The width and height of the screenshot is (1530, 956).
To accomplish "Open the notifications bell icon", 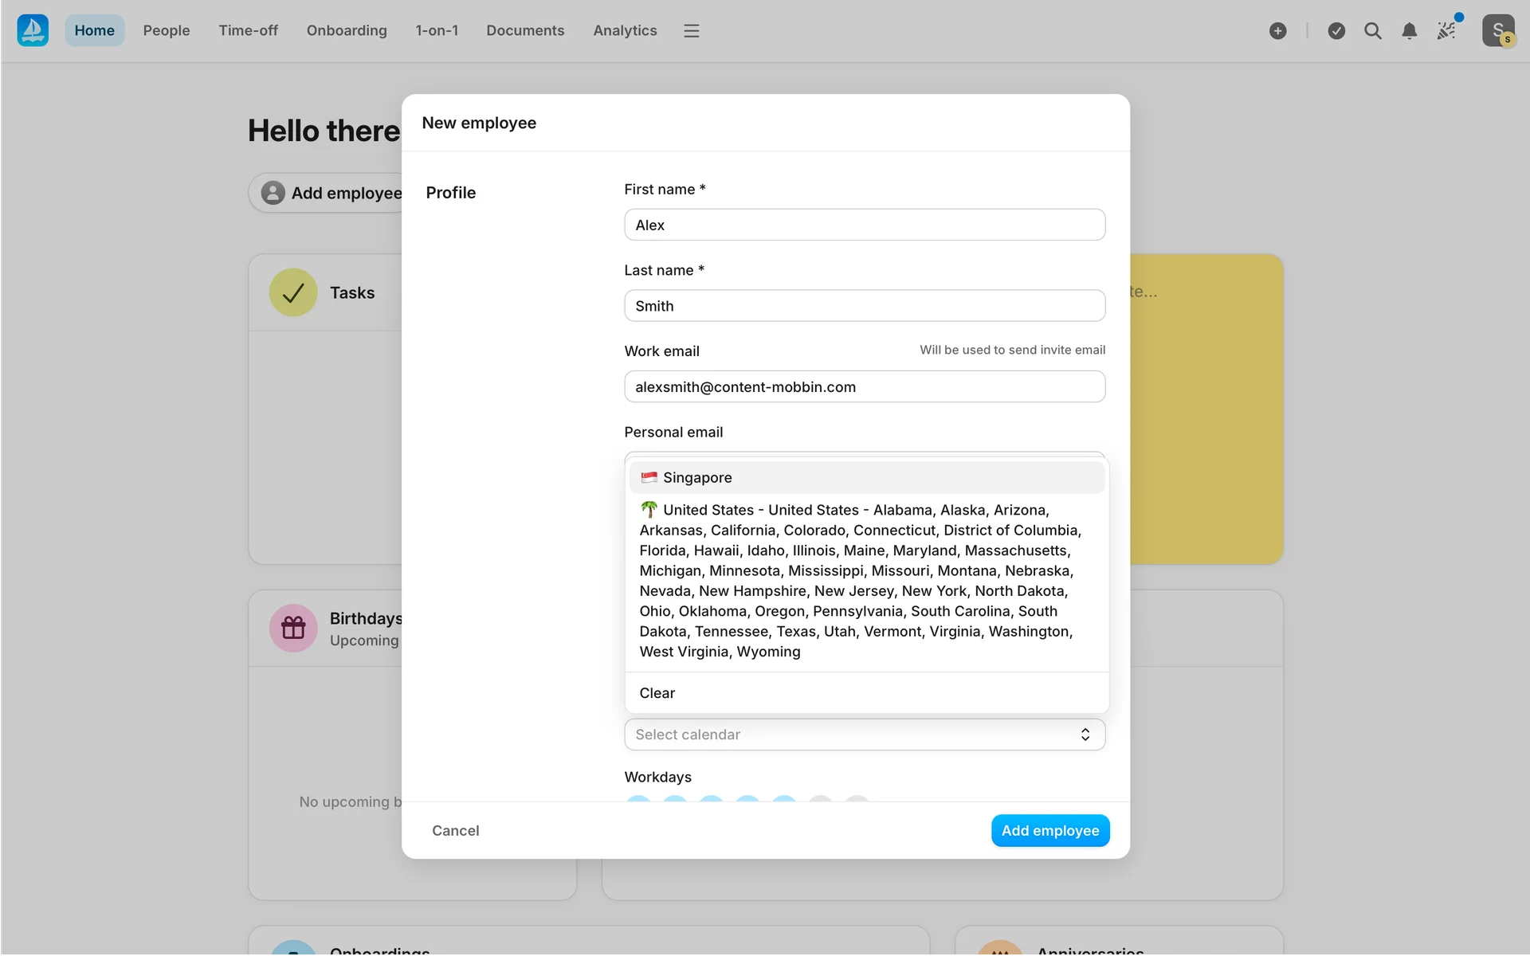I will click(x=1409, y=30).
